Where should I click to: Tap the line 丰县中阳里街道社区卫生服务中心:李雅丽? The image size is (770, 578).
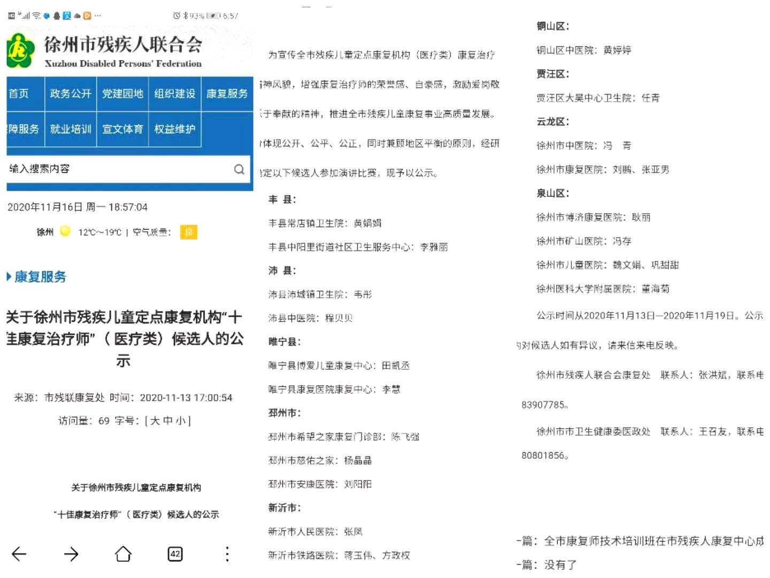click(358, 247)
